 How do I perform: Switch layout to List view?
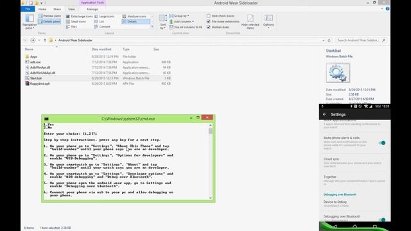99,21
